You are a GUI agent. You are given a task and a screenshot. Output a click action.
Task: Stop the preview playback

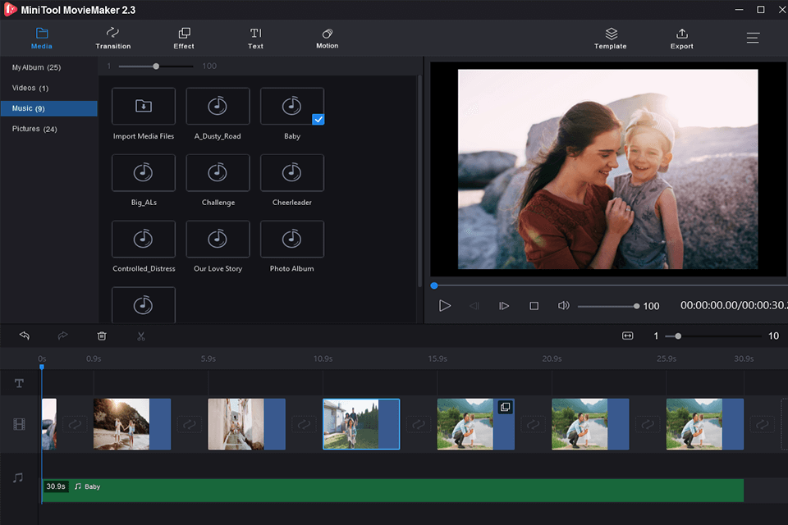[534, 306]
